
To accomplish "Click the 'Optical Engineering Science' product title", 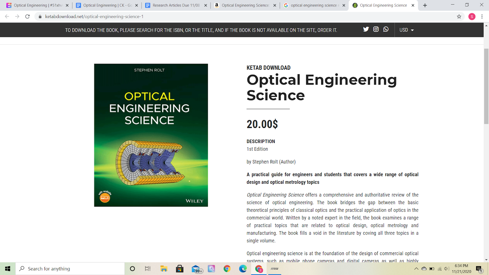I will click(322, 87).
